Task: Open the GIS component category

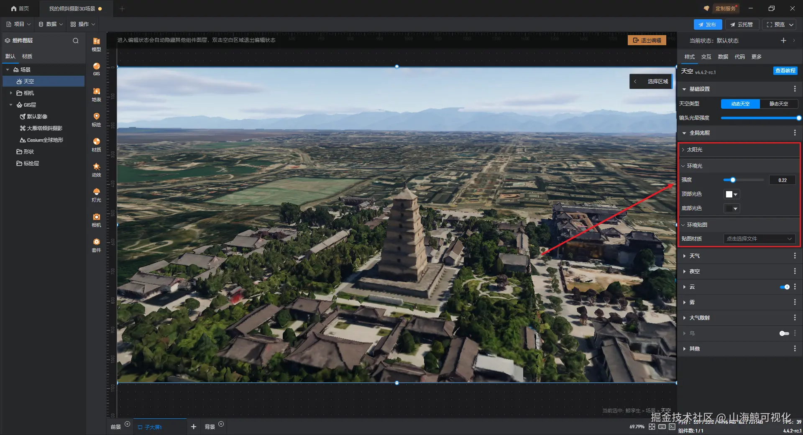Action: [x=96, y=69]
